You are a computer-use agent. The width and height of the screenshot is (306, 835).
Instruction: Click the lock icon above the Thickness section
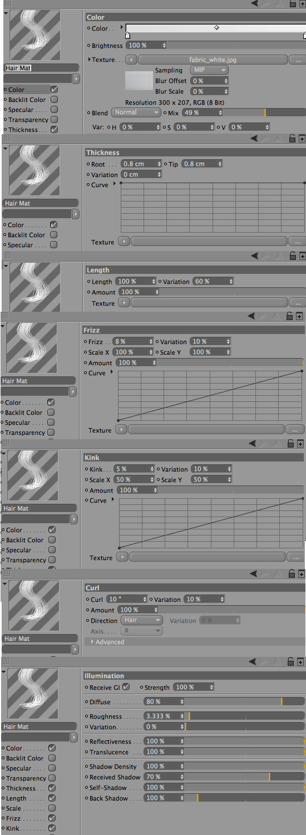click(293, 139)
